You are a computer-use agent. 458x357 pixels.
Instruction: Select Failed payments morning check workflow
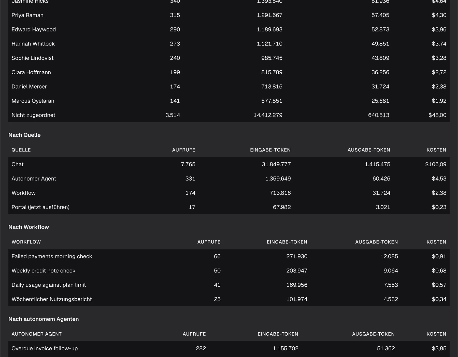tap(229, 256)
